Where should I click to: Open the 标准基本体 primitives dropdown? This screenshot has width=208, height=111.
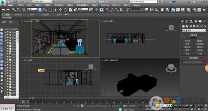click(194, 31)
